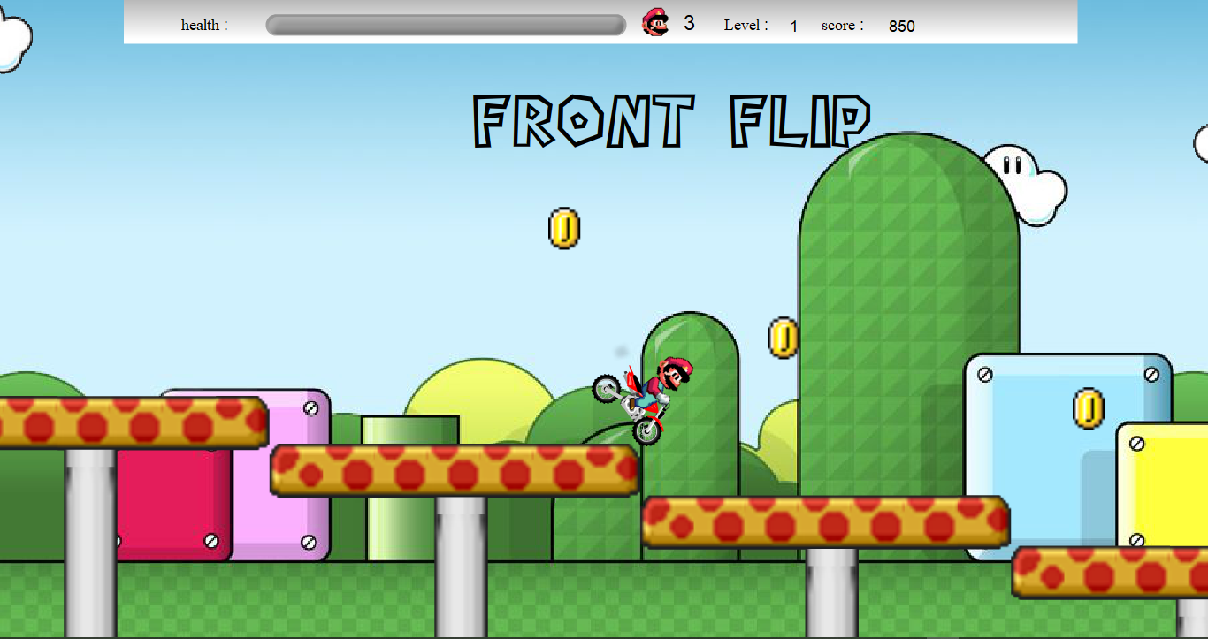Image resolution: width=1208 pixels, height=639 pixels.
Task: Click the Mario head lives icon
Action: tap(655, 22)
